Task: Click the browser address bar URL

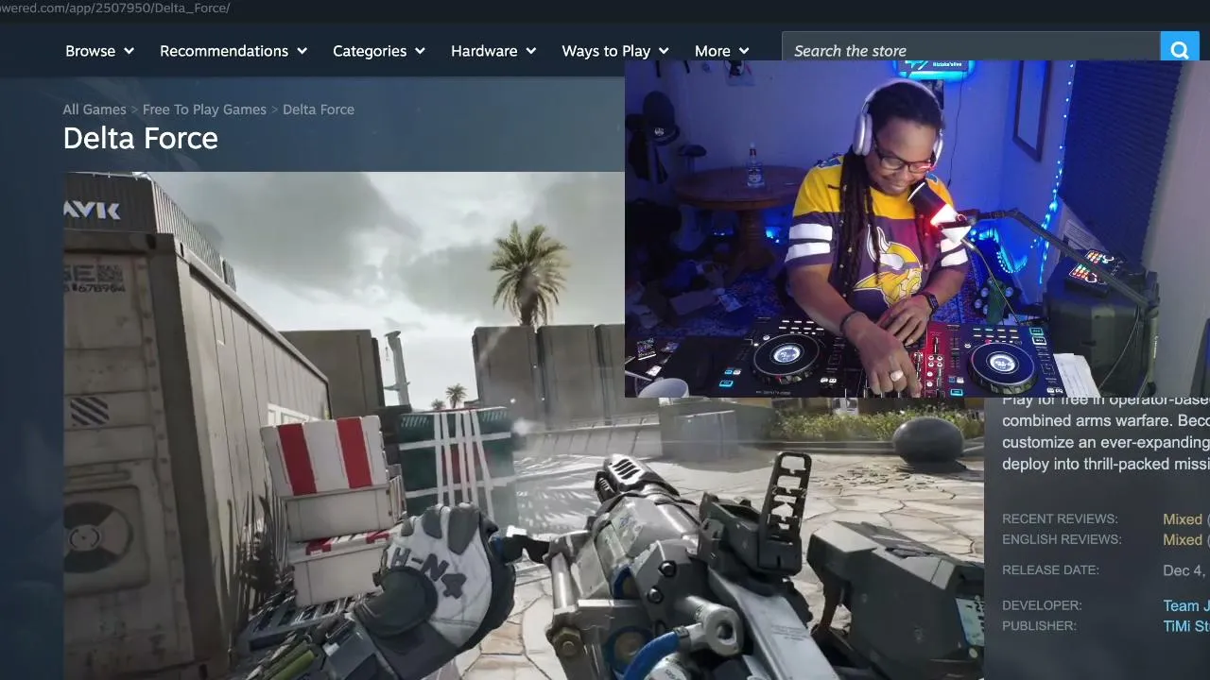Action: [115, 8]
